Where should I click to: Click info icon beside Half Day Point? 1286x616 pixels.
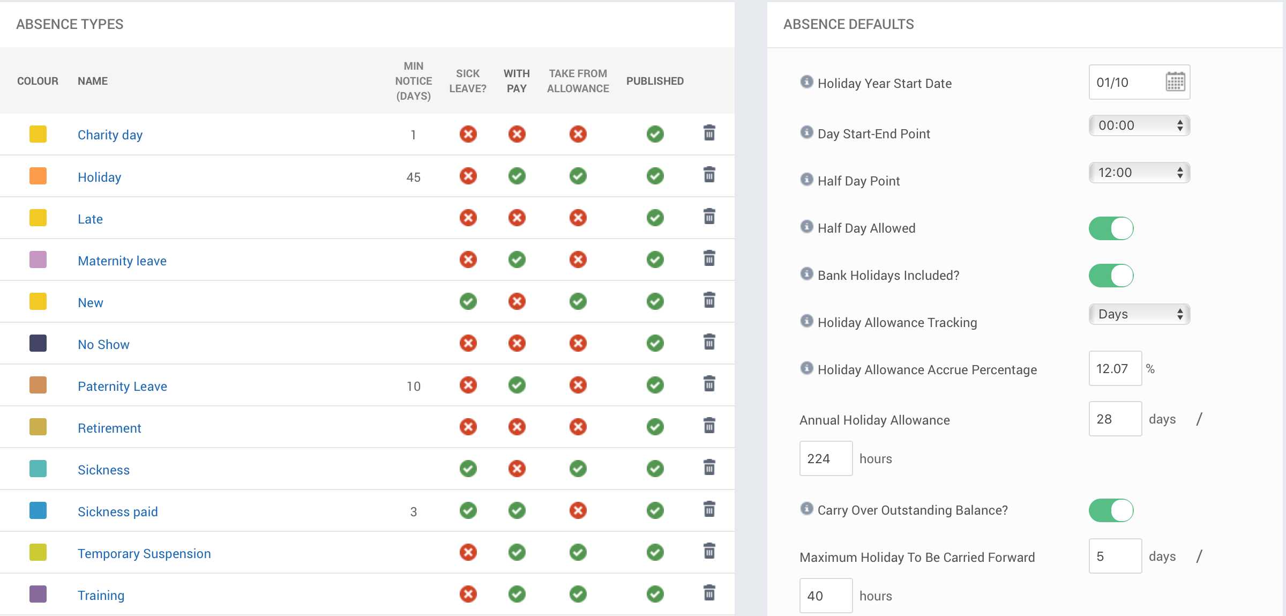[806, 179]
